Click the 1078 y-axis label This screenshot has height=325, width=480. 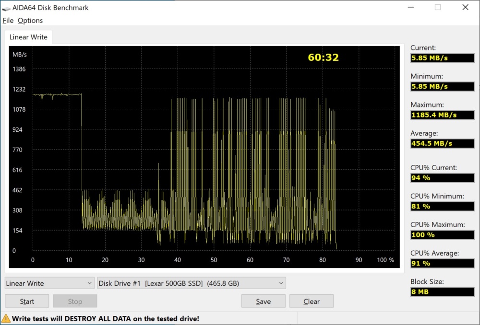[19, 109]
